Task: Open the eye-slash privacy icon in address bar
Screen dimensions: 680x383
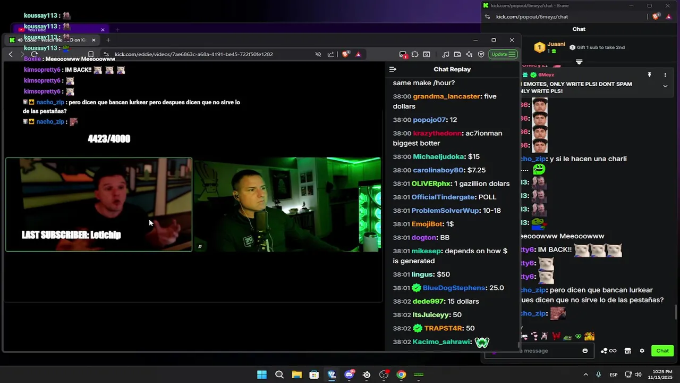Action: 318,54
